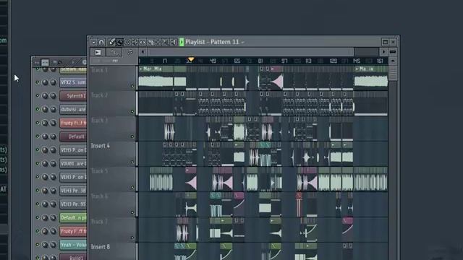Click the horizontal zoom handle at Playlist top right
Screen dimensions: 463x260
tap(393, 52)
